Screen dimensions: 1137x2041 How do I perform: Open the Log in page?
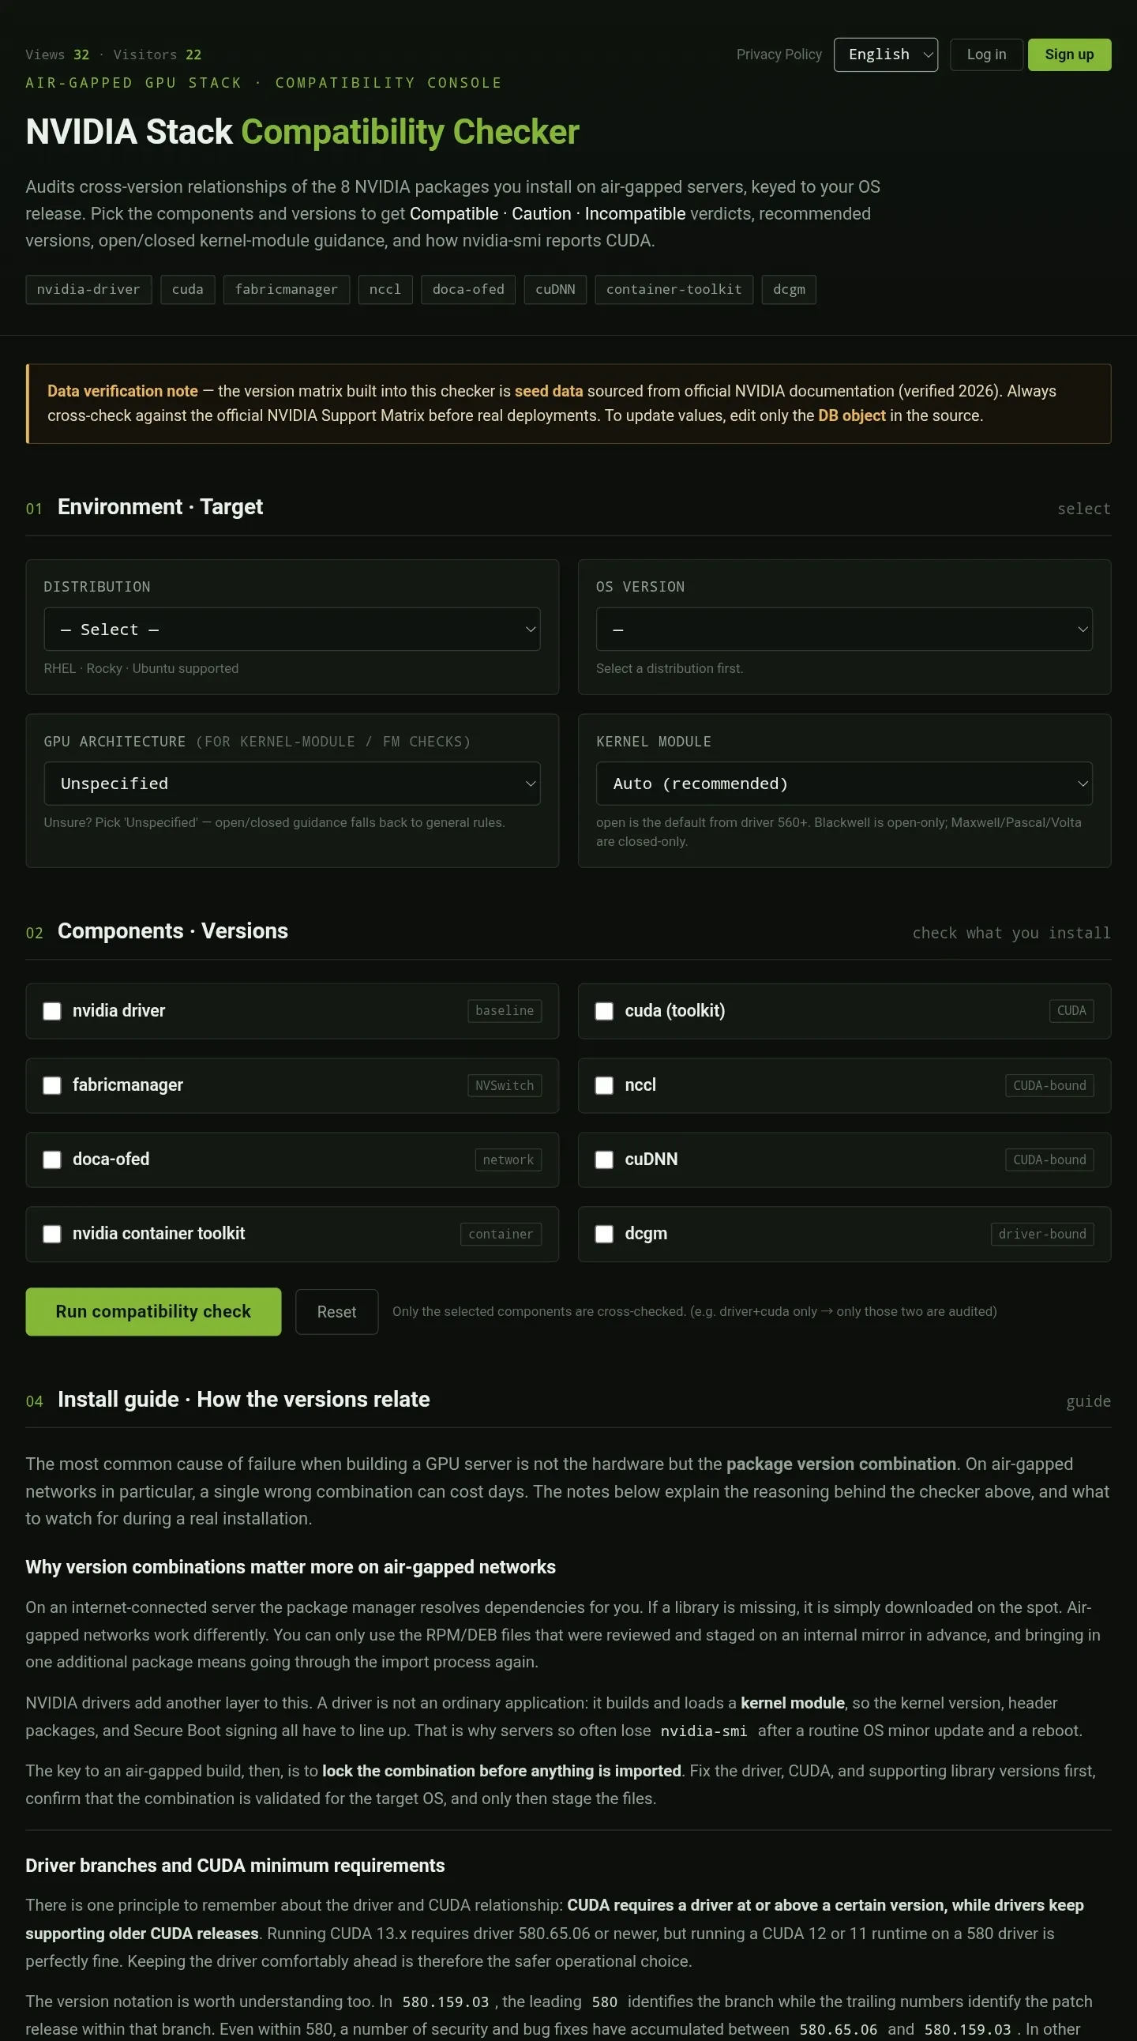pos(985,55)
